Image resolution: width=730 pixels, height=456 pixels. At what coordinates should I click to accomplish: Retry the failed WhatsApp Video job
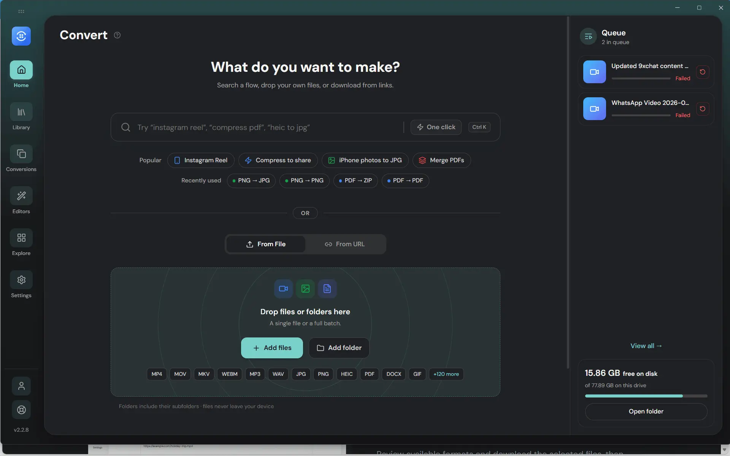click(703, 109)
